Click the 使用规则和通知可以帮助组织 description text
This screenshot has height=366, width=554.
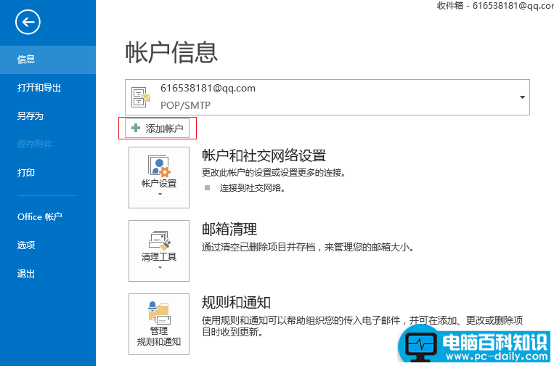click(x=362, y=327)
